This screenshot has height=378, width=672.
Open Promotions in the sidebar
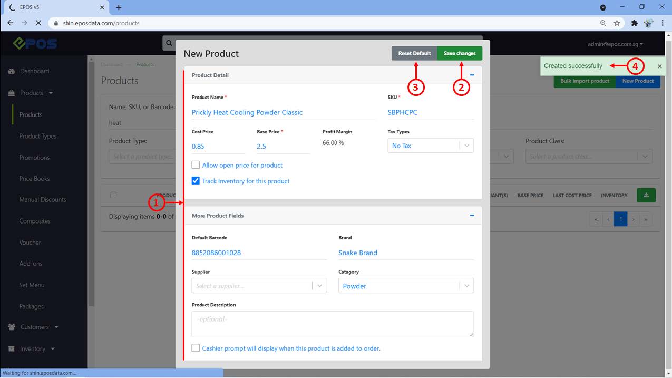point(34,158)
